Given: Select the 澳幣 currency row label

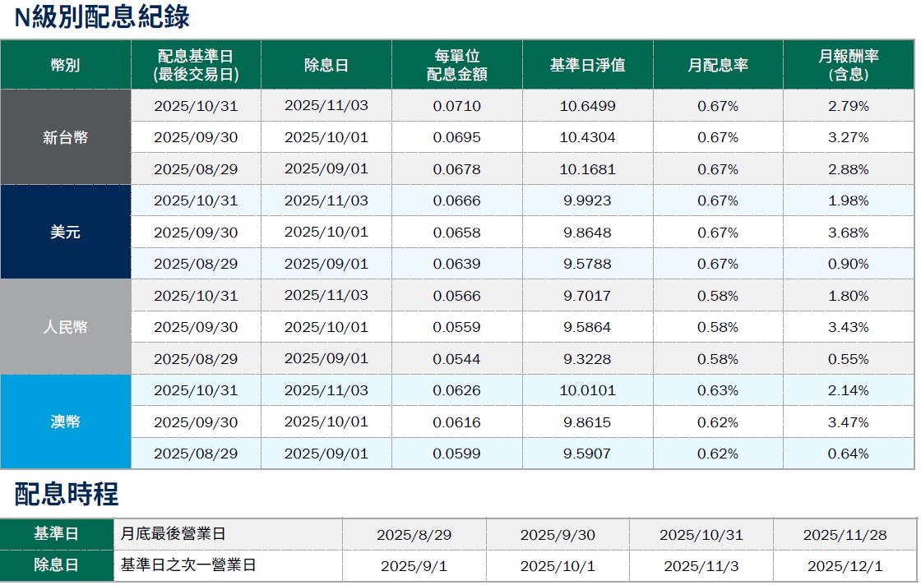Looking at the screenshot, I should click(65, 422).
